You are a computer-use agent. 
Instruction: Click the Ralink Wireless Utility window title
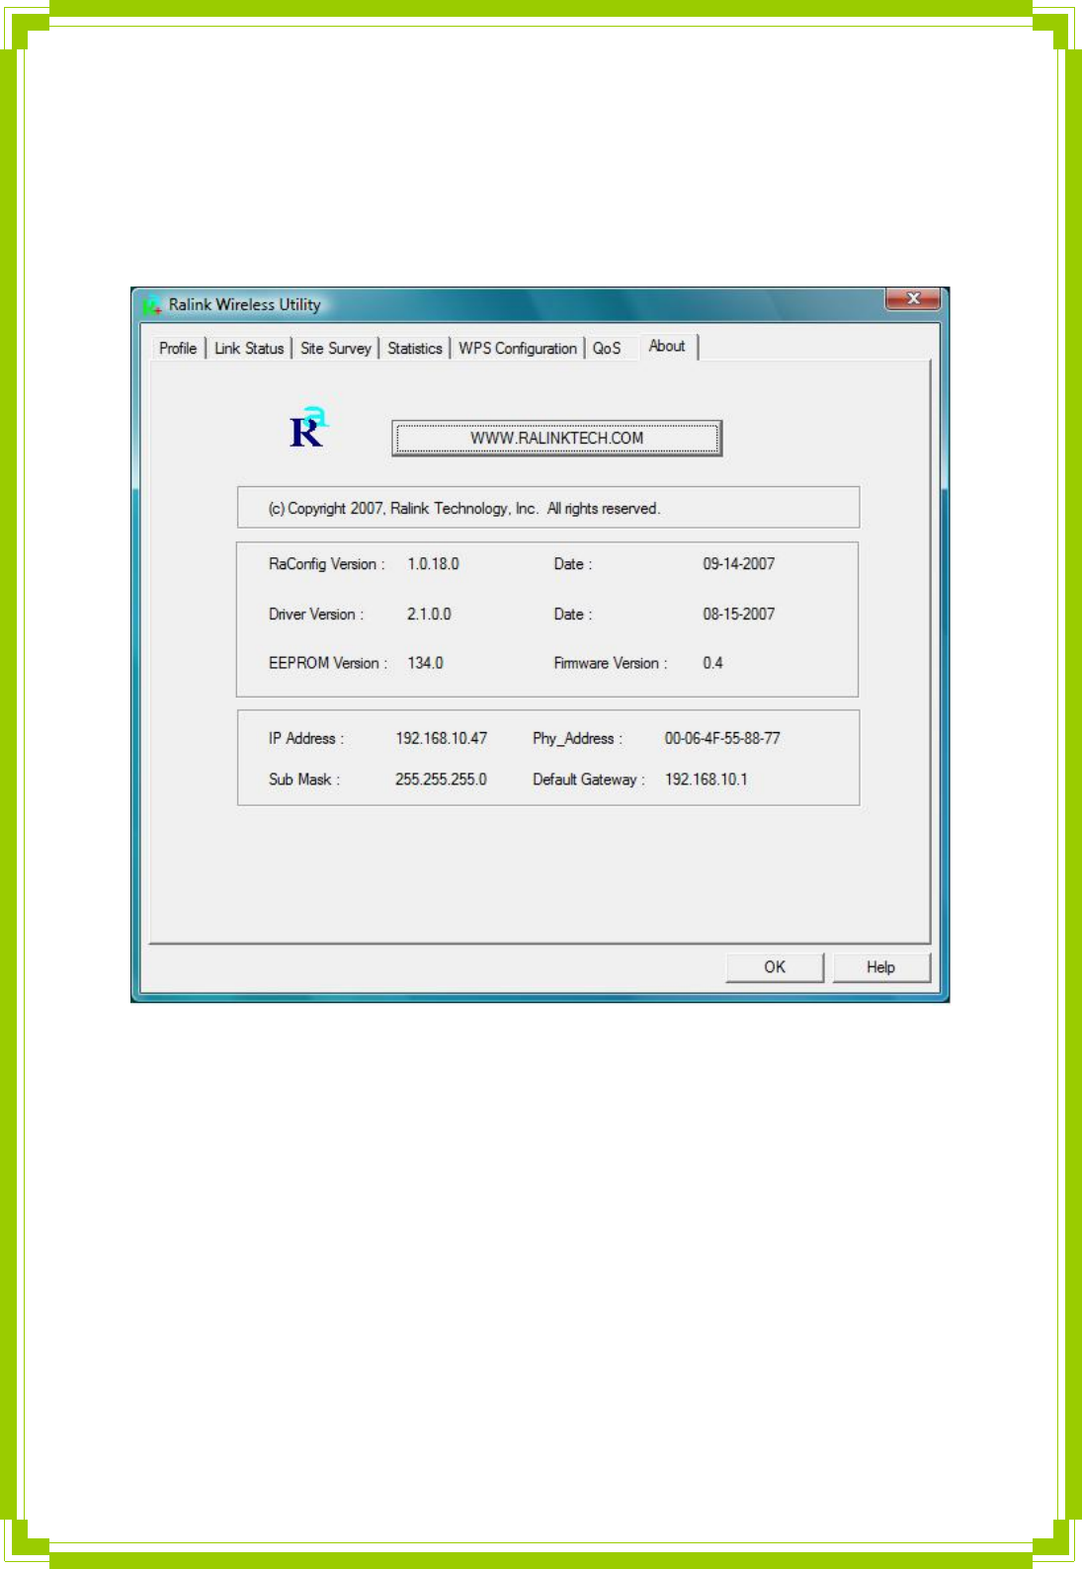(244, 304)
